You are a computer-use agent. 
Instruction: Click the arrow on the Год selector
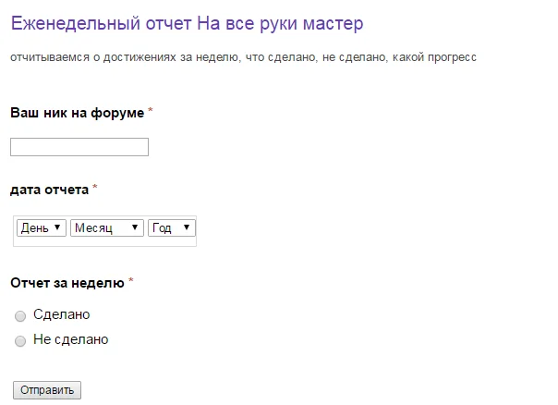pyautogui.click(x=188, y=227)
